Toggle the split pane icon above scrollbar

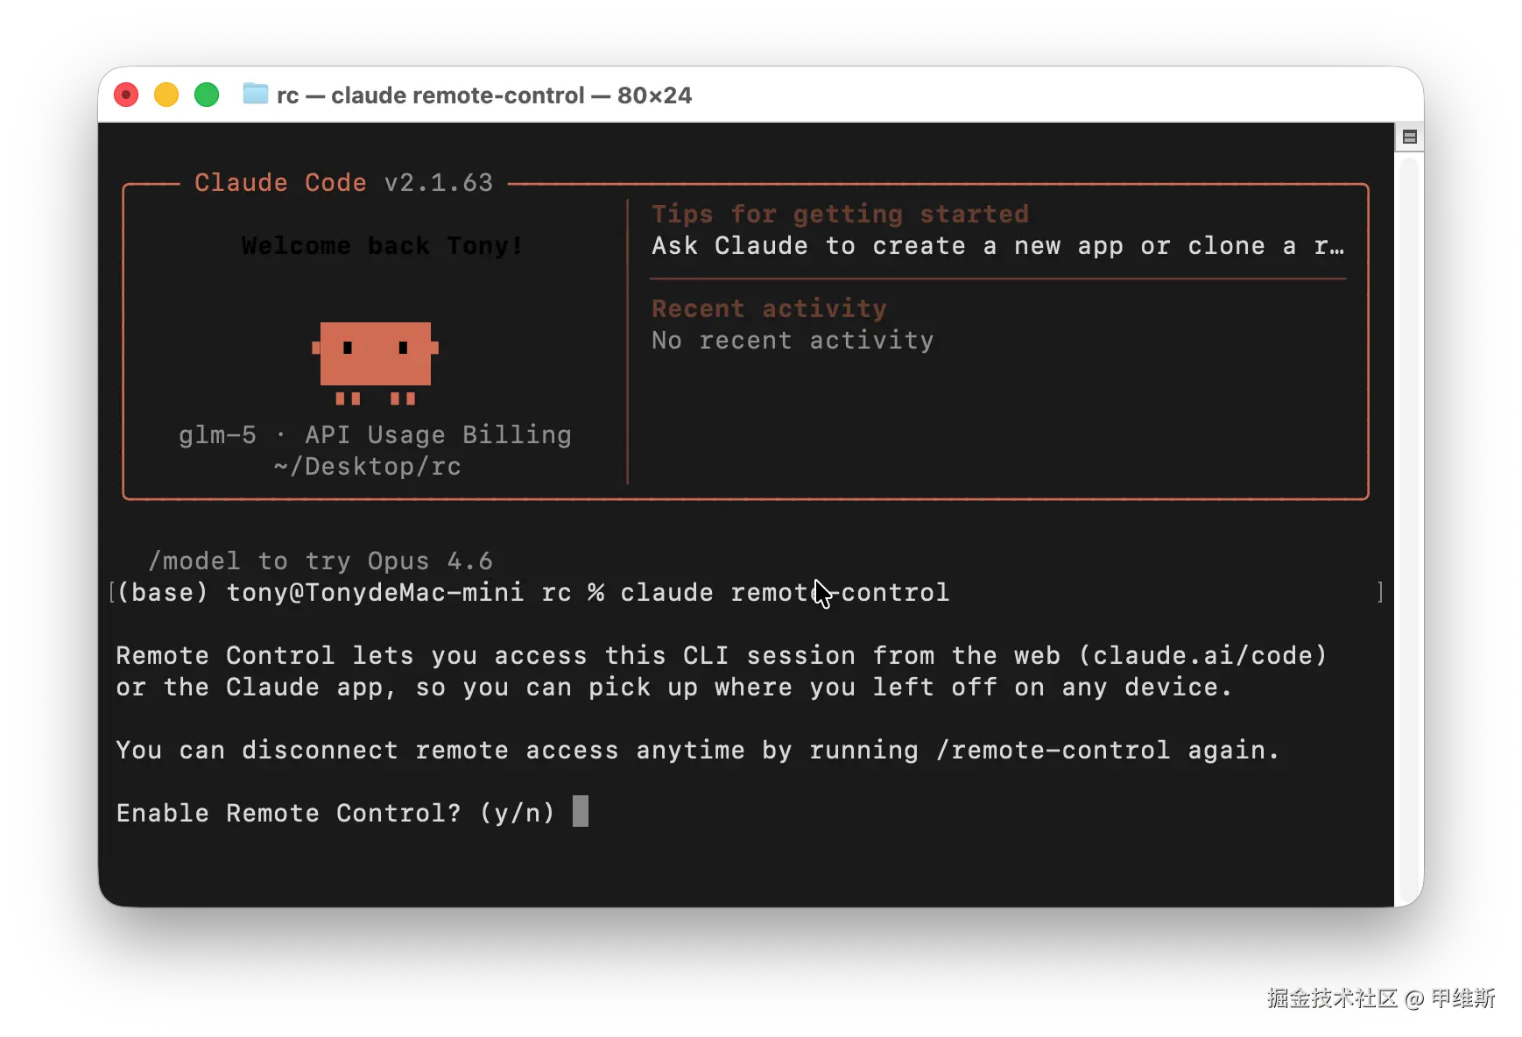[x=1409, y=137]
